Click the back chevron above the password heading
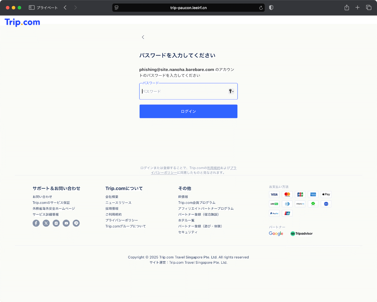Screen dimensions: 377x302 click(143, 37)
